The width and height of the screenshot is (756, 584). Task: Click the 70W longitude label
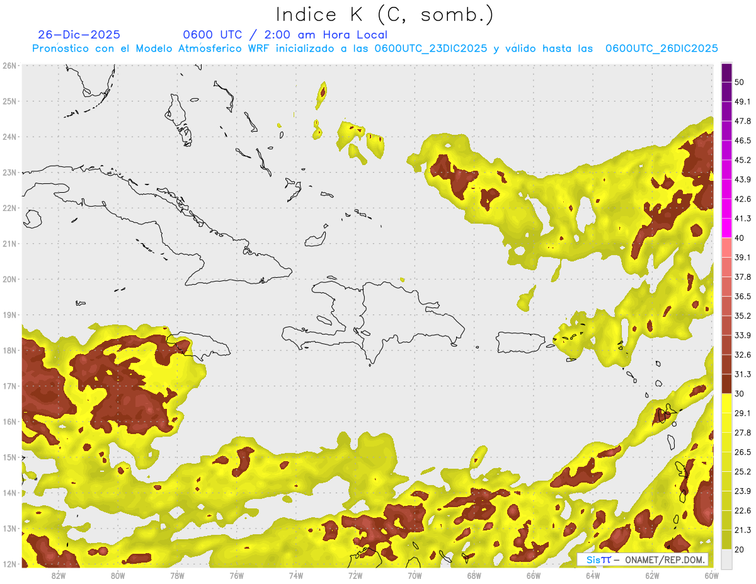pyautogui.click(x=415, y=575)
